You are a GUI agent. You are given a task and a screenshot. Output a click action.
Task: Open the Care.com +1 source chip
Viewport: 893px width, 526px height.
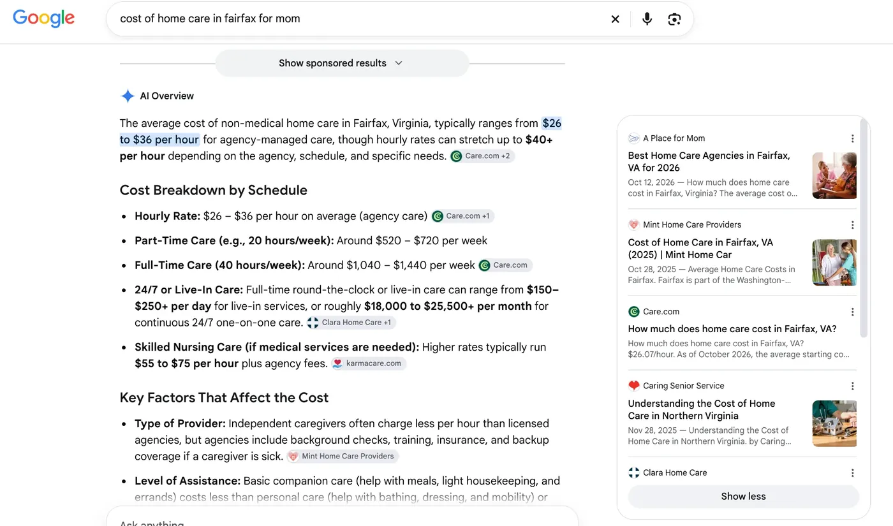pyautogui.click(x=462, y=216)
